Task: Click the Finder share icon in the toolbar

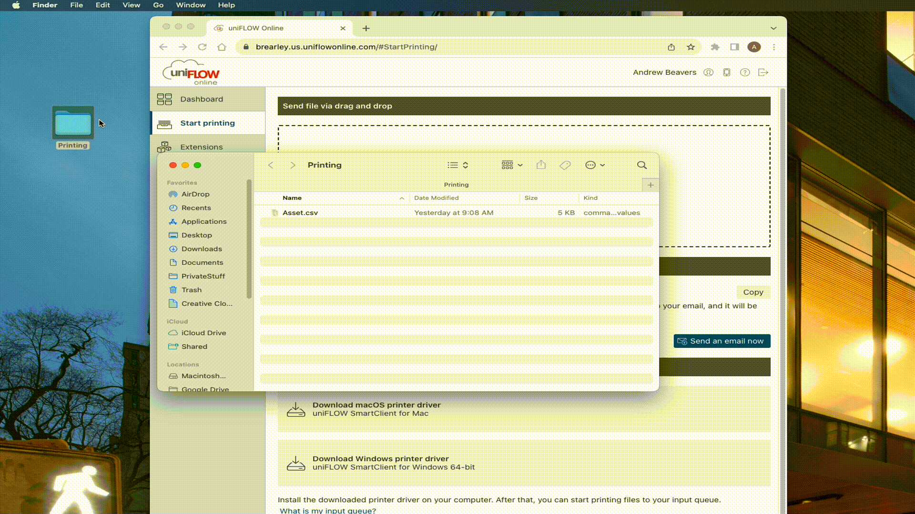Action: (x=541, y=165)
